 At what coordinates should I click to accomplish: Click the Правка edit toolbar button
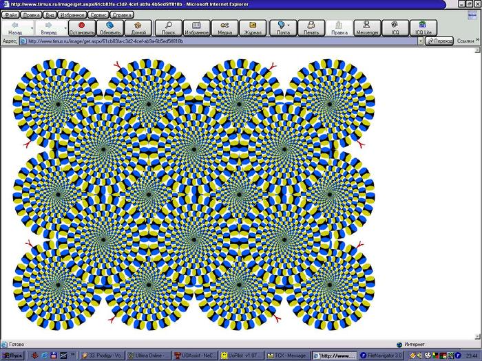pyautogui.click(x=339, y=28)
